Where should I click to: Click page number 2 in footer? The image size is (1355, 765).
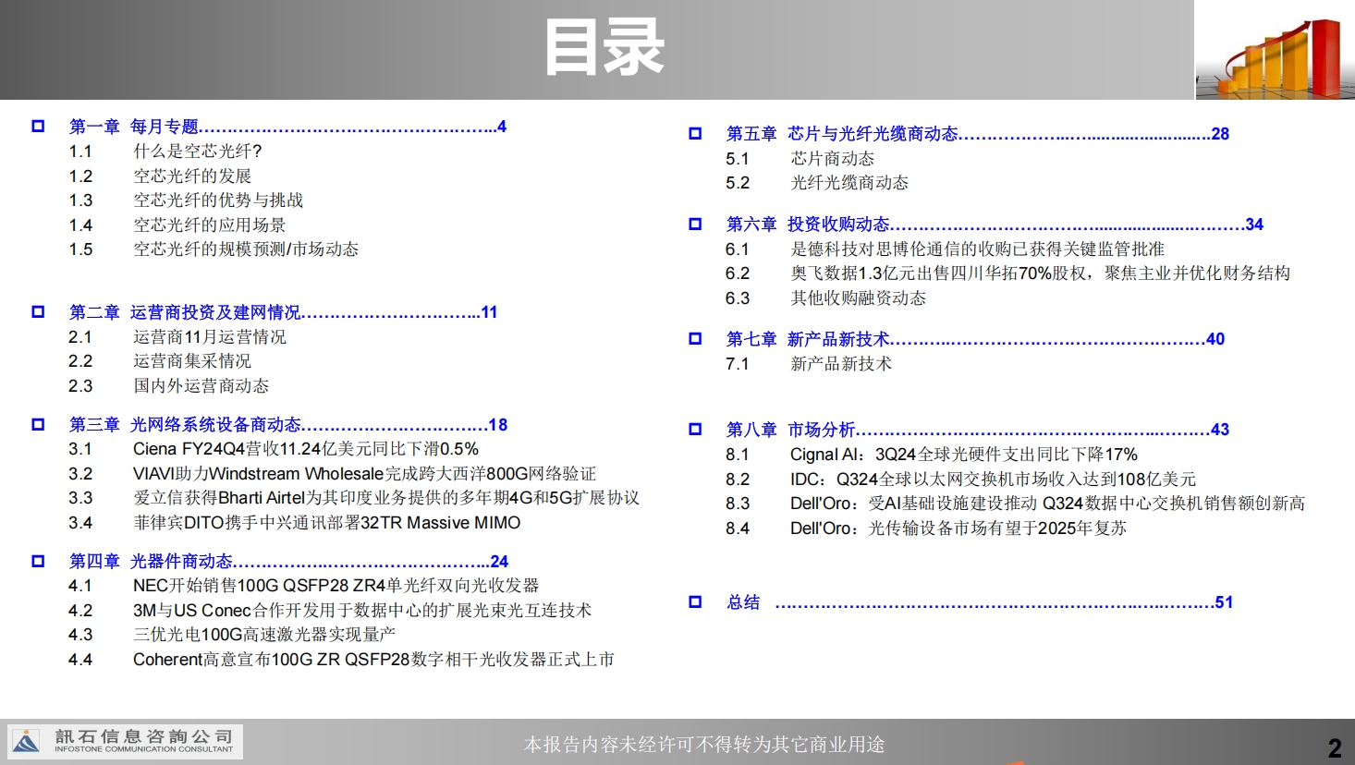(1334, 747)
